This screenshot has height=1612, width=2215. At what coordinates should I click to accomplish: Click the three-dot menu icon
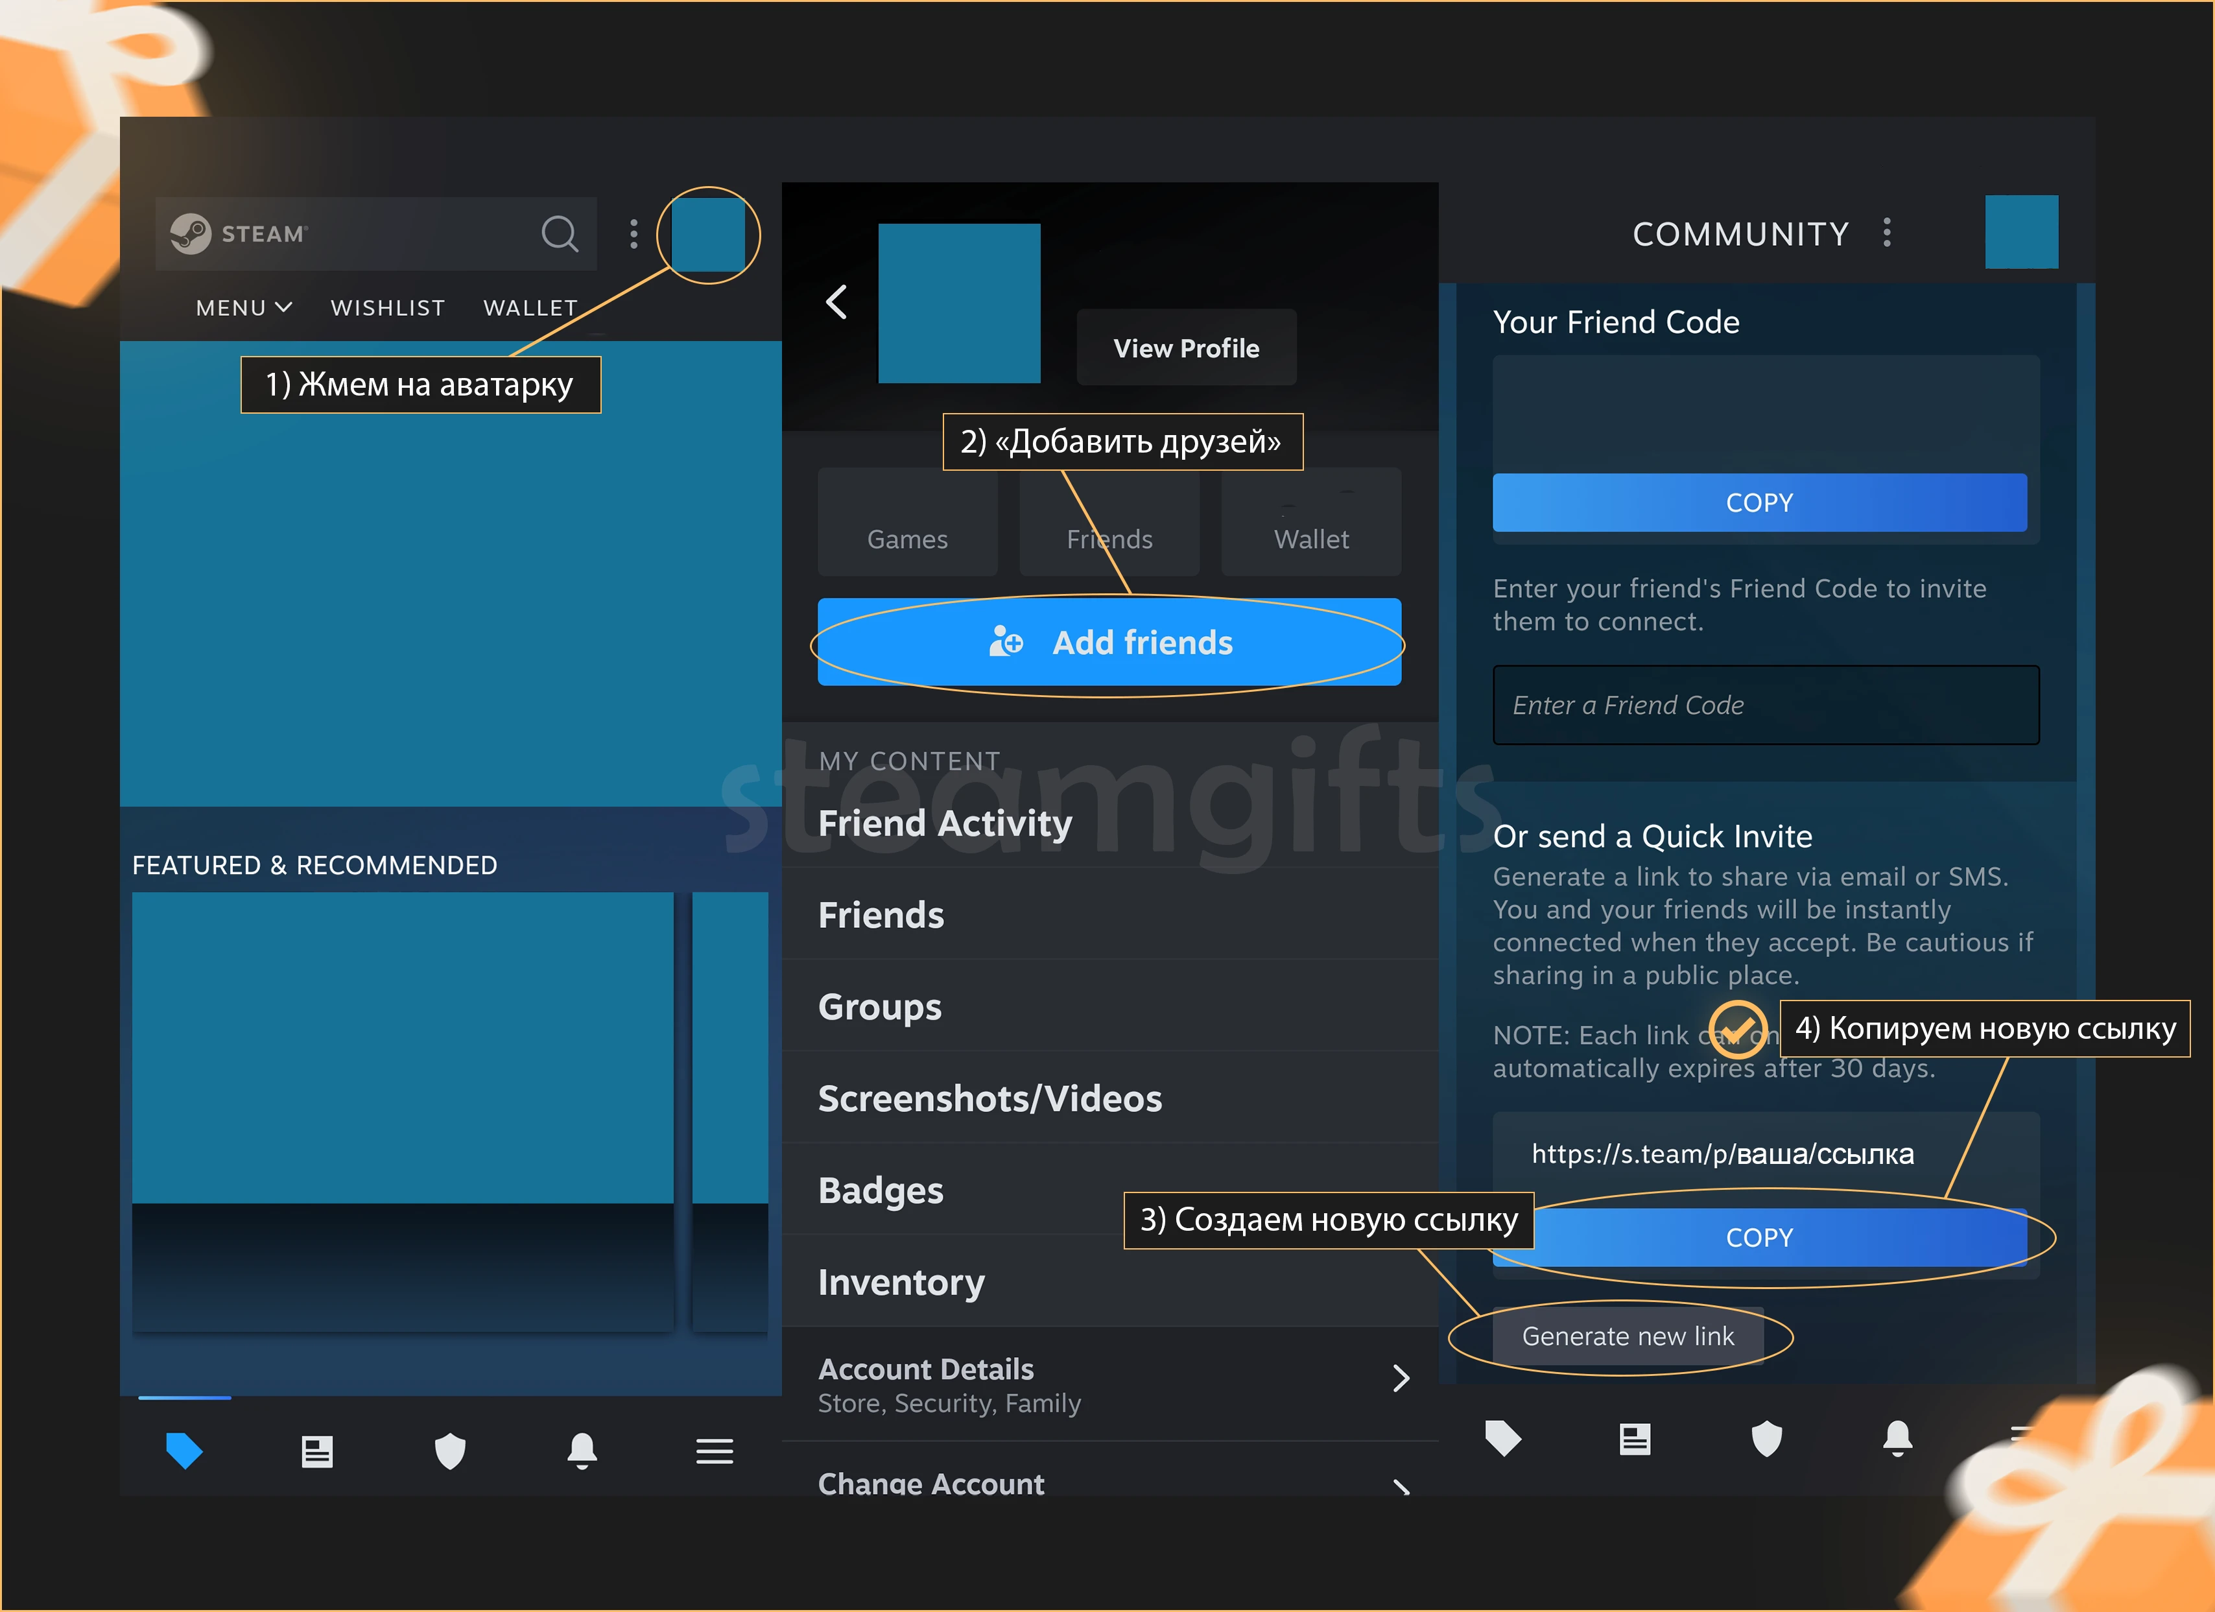pyautogui.click(x=635, y=232)
